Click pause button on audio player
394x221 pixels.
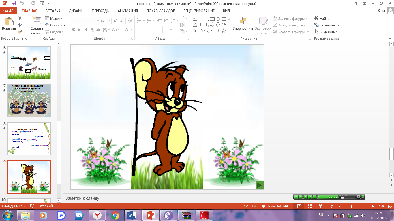tap(301, 197)
